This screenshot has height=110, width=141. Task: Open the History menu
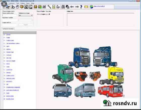[22, 3]
